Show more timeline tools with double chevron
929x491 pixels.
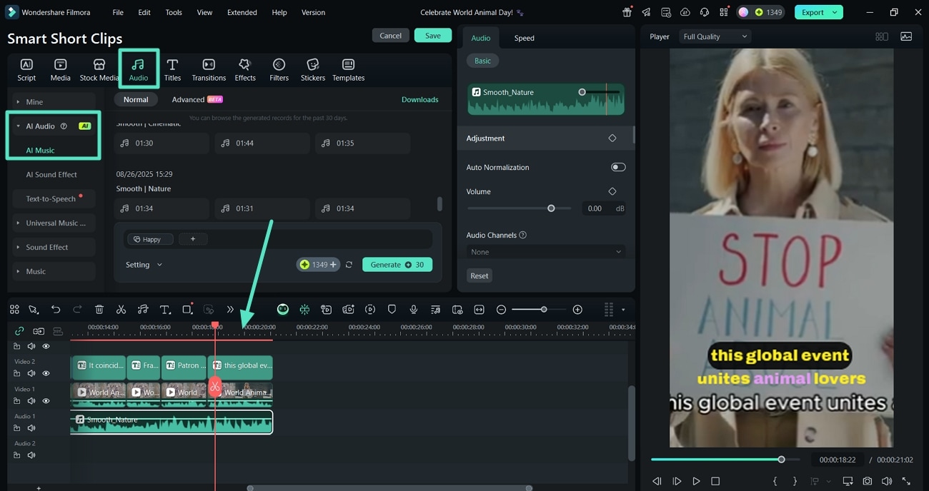pyautogui.click(x=230, y=310)
